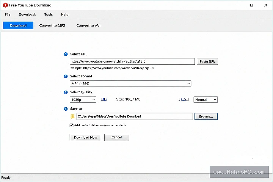Click the Size: 186,7 MB text
Viewport: 273px width, 182px height.
coord(128,99)
